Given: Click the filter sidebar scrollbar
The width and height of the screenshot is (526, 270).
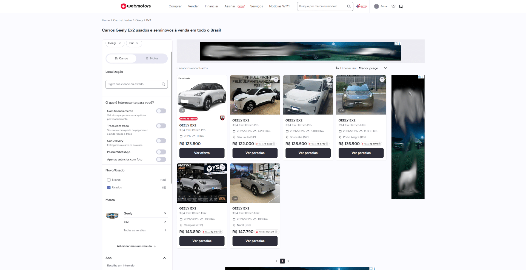Looking at the screenshot, I should [171, 118].
